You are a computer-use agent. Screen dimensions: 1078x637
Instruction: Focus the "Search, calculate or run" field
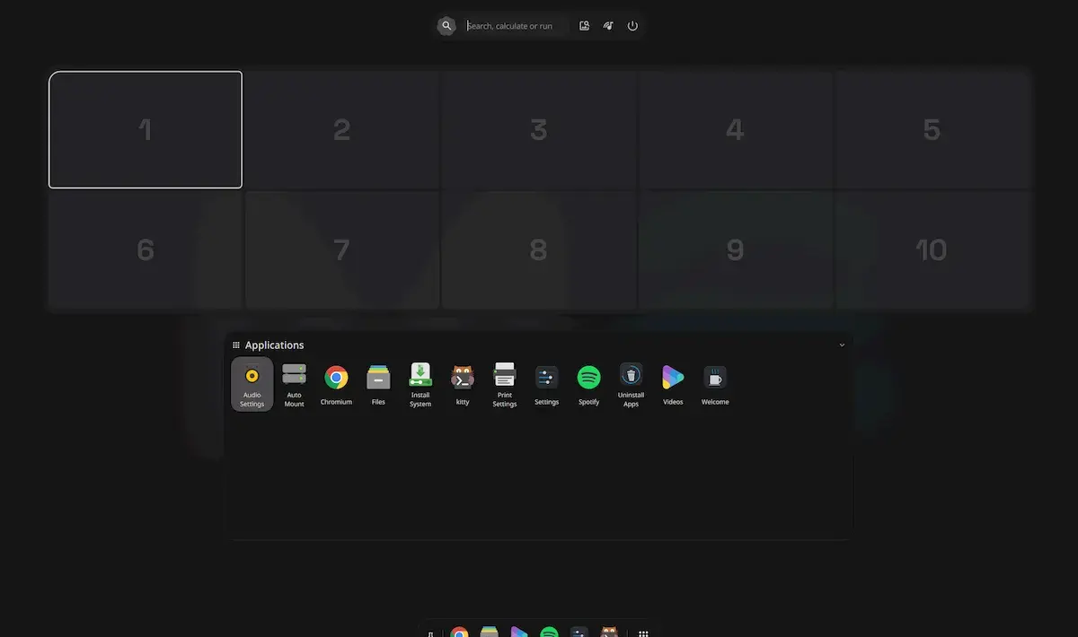click(516, 26)
